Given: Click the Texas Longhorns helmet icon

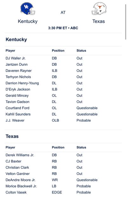Looking at the screenshot, I should pyautogui.click(x=99, y=9).
